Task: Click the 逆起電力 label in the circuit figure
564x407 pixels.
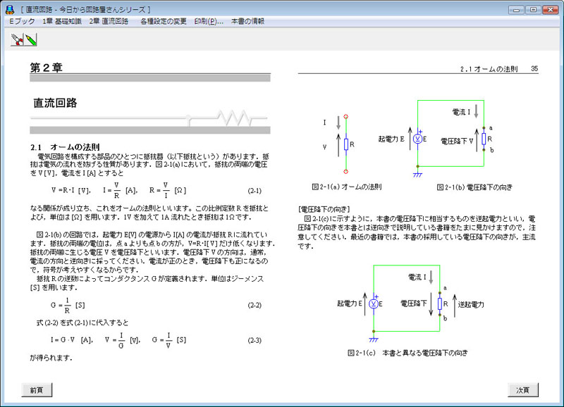Action: coord(471,305)
